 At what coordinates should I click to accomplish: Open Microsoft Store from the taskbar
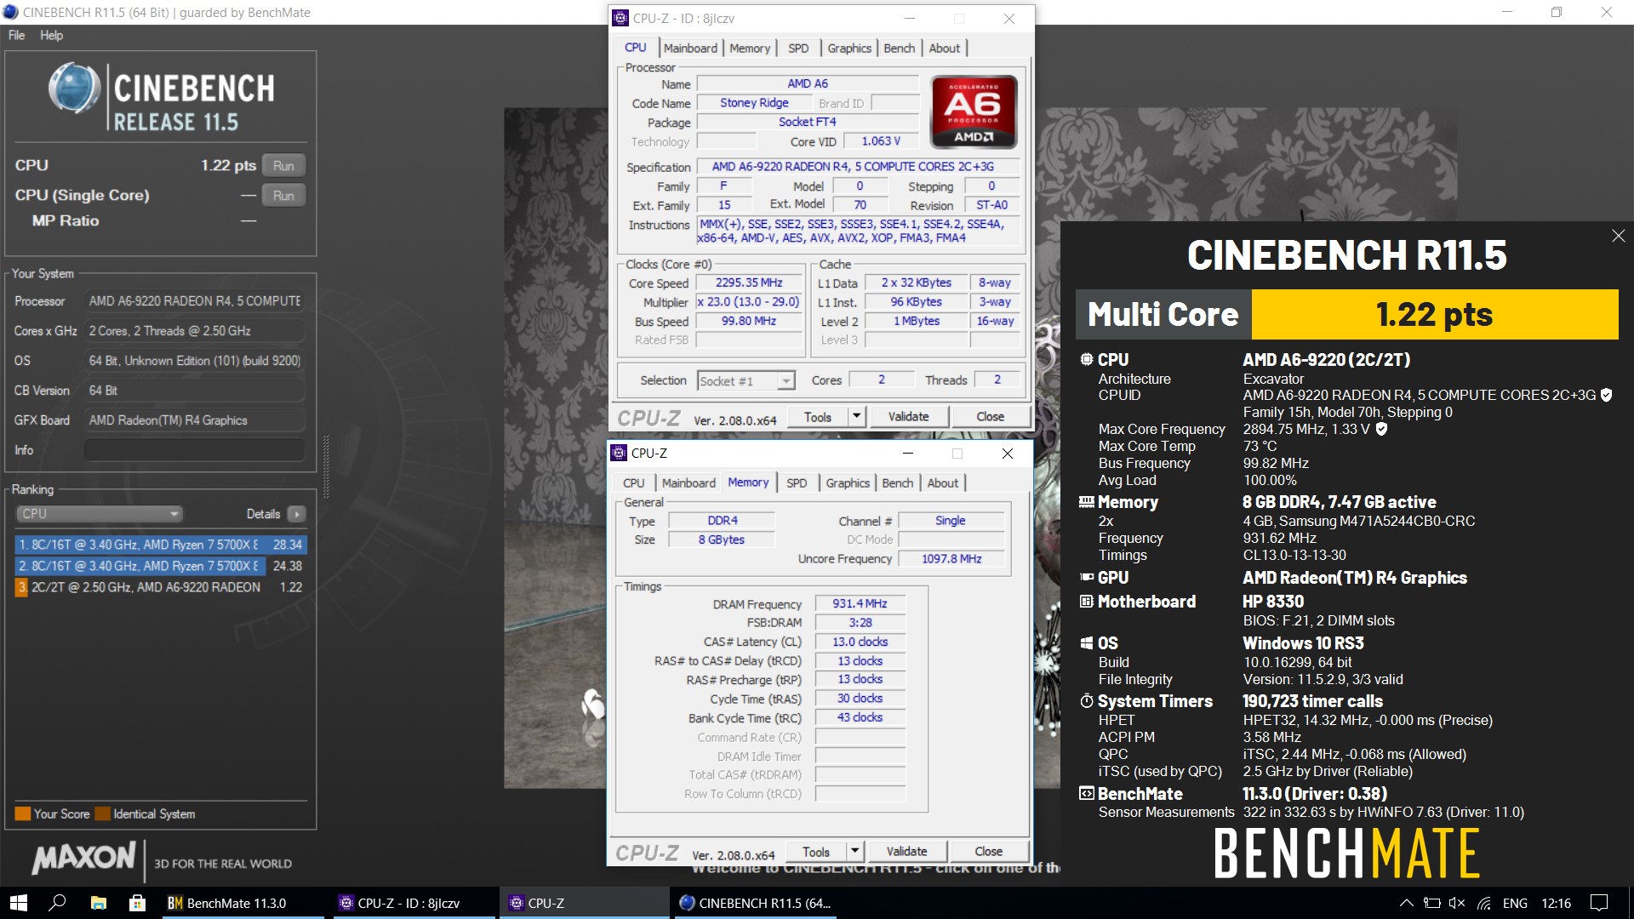[x=137, y=903]
